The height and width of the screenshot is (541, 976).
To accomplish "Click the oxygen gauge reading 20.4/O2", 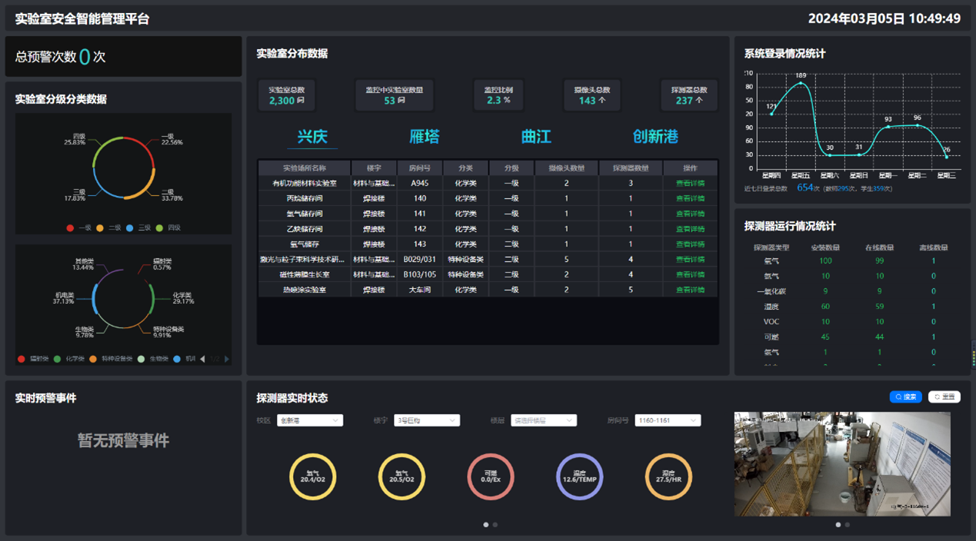I will 313,476.
